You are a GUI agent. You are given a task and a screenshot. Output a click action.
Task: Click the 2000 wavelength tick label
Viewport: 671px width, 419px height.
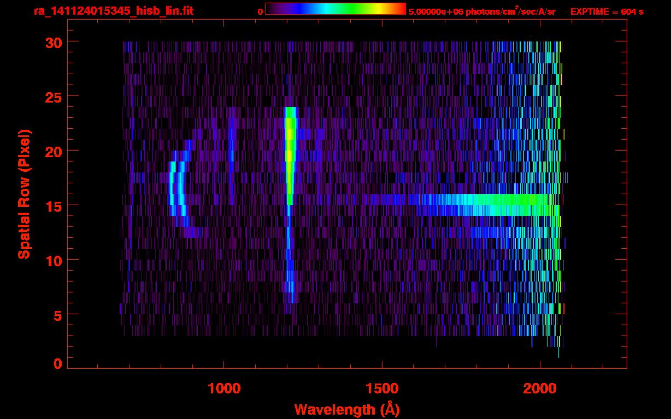click(540, 388)
